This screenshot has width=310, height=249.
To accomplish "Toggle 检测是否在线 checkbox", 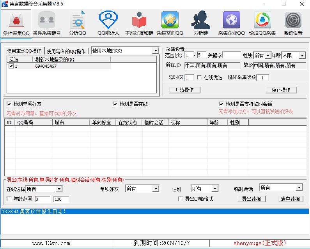I will 115,104.
